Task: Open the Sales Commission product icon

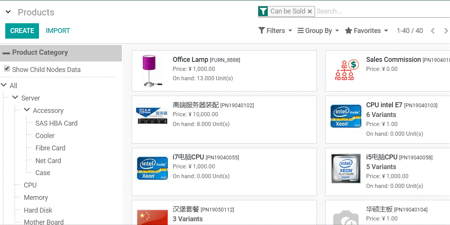Action: click(346, 70)
